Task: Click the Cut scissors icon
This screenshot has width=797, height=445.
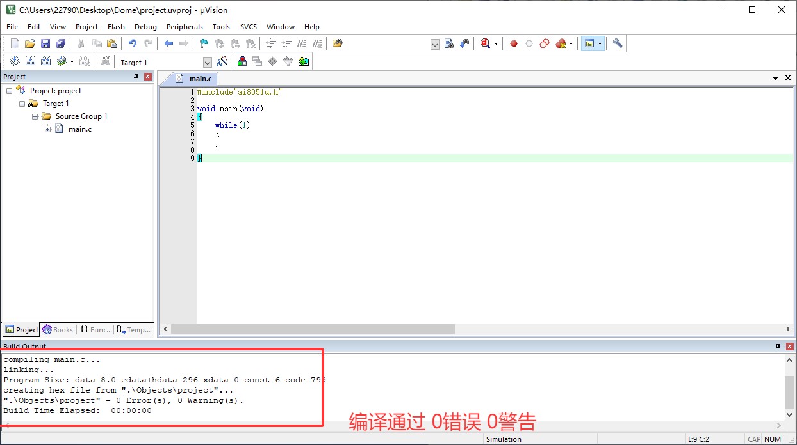Action: point(81,43)
